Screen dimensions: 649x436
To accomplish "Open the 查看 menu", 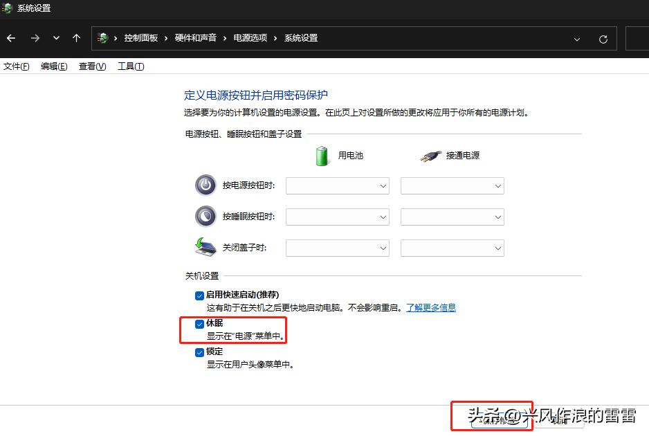I will tap(92, 66).
